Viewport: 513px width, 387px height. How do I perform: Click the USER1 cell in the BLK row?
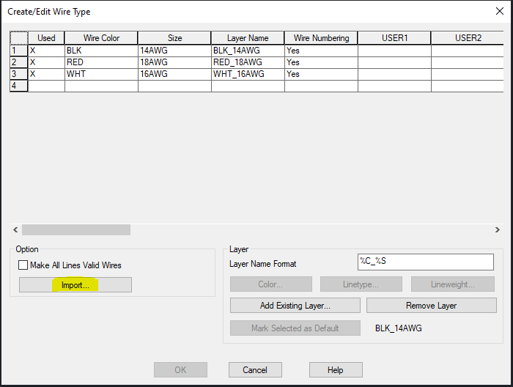394,51
